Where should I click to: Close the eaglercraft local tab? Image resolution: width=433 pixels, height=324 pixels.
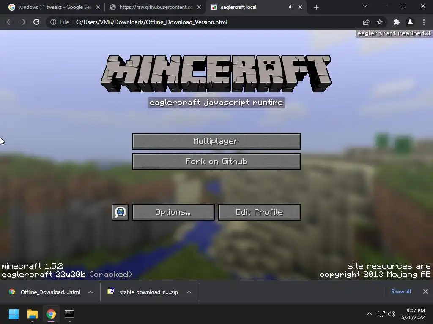(300, 8)
